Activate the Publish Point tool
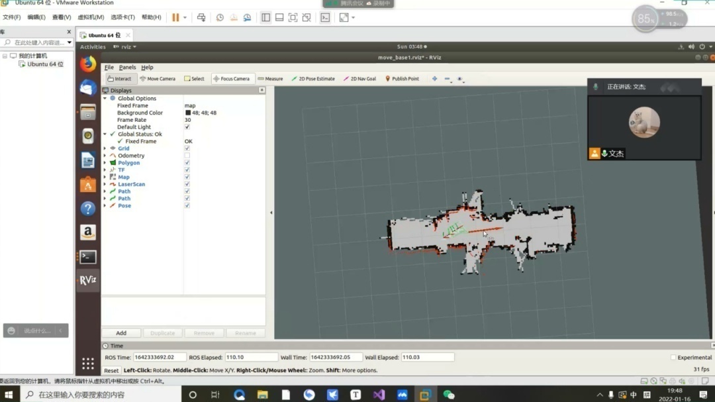 [402, 79]
